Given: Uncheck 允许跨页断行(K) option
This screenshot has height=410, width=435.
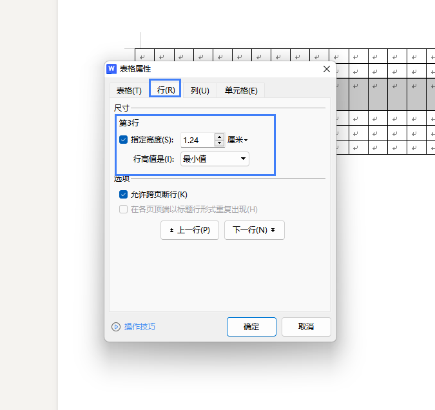Looking at the screenshot, I should pyautogui.click(x=124, y=194).
